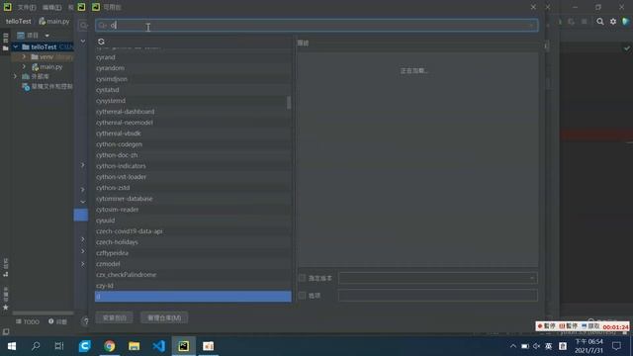Image resolution: width=633 pixels, height=356 pixels.
Task: Open the Edit menu
Action: [52, 7]
